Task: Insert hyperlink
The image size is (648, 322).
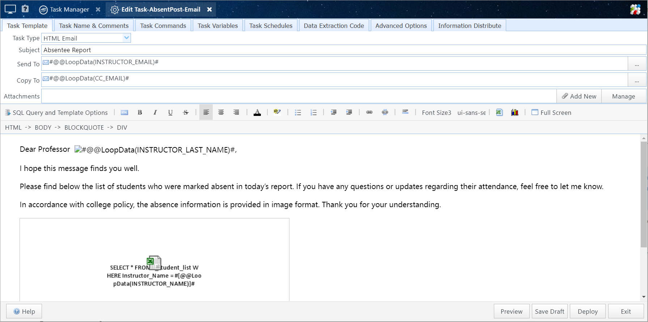Action: (369, 113)
